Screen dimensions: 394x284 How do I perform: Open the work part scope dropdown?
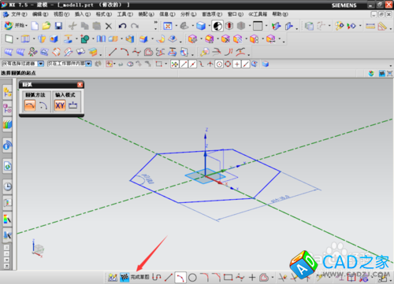tap(88, 64)
